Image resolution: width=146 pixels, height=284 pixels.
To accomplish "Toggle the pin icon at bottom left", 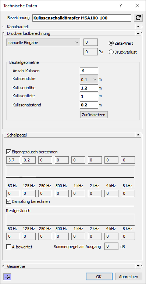I will coord(7,277).
